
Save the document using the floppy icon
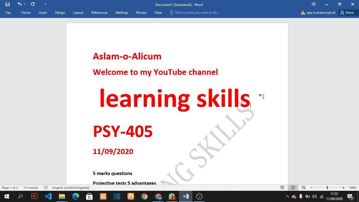pos(8,4)
